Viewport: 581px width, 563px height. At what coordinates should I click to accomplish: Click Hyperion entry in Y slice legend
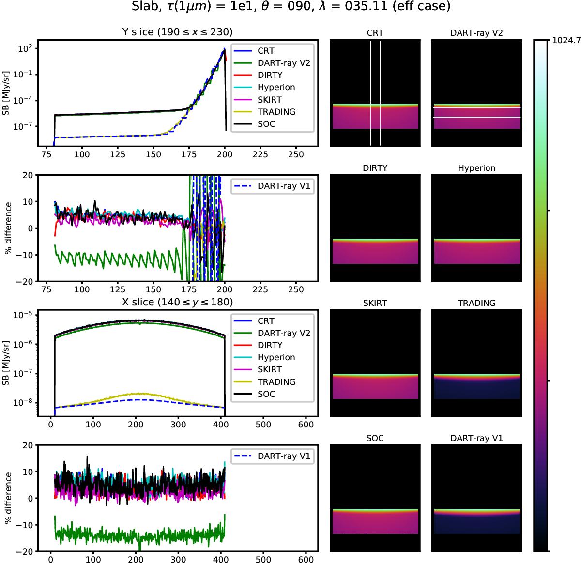coord(276,87)
